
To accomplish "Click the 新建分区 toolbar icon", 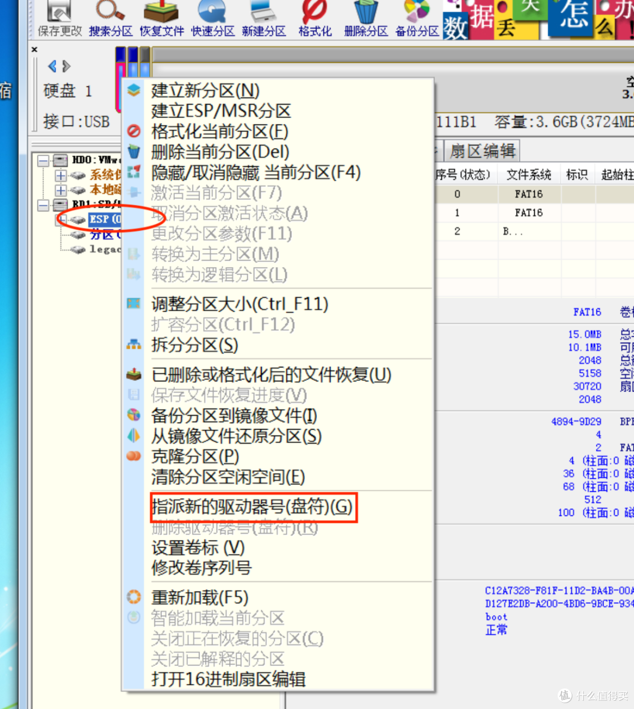I will click(x=264, y=19).
